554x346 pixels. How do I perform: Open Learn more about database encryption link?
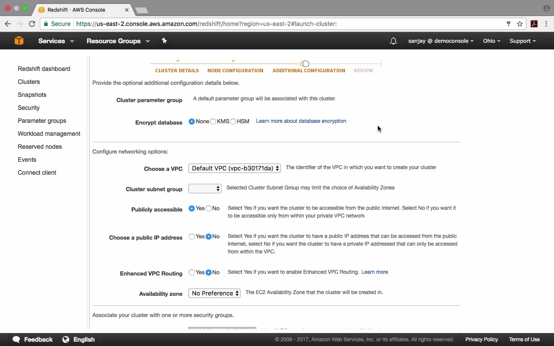click(301, 121)
